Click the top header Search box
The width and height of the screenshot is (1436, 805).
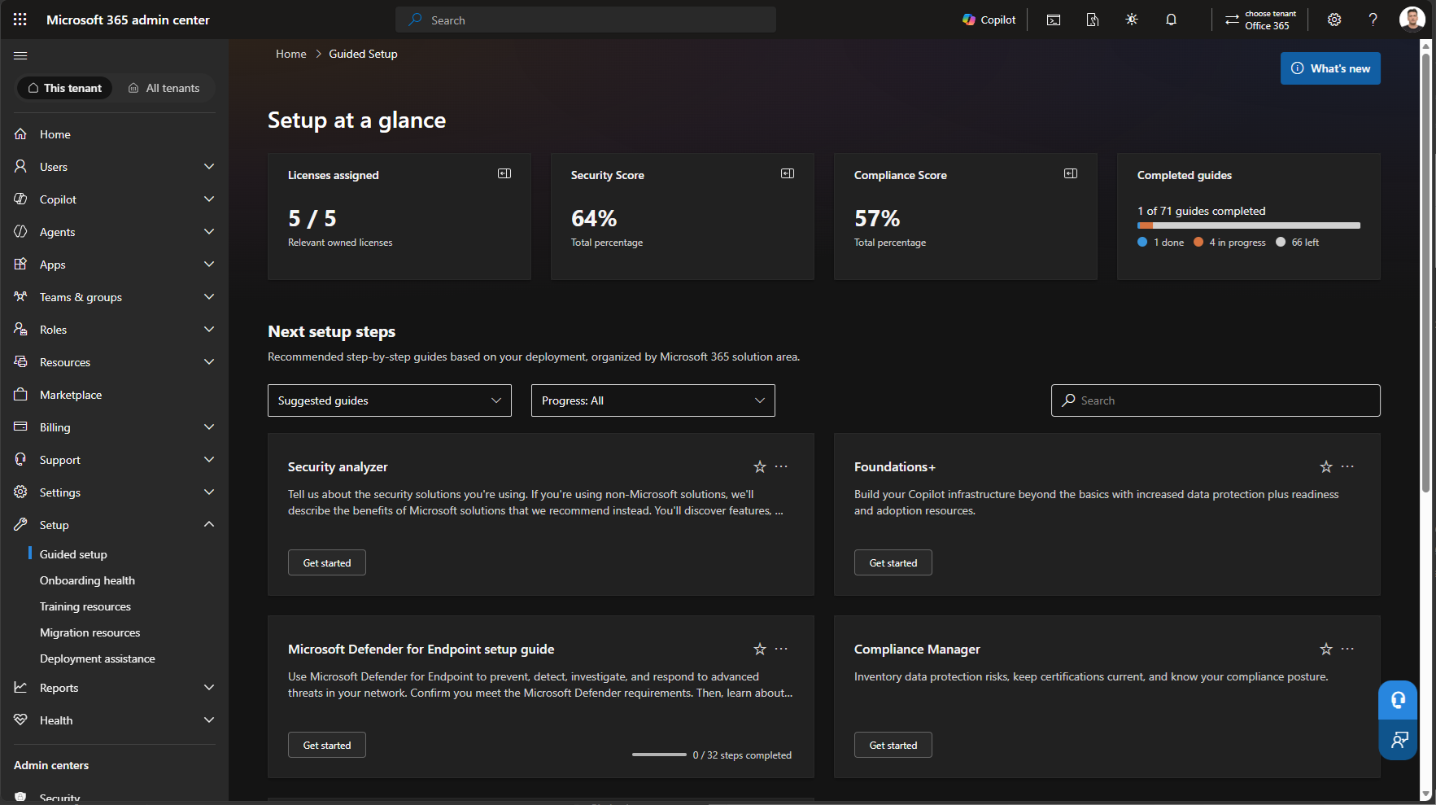tap(586, 20)
